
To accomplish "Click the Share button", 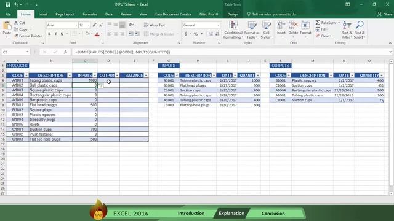I will pyautogui.click(x=385, y=14).
